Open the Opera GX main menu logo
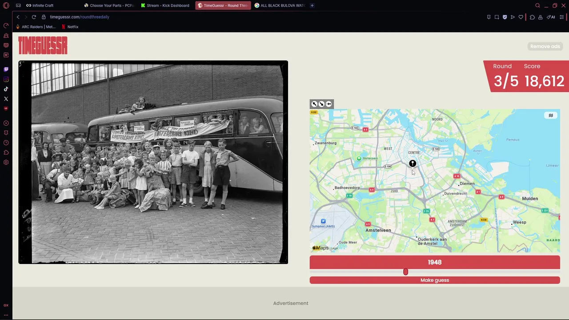The height and width of the screenshot is (320, 569). click(x=6, y=5)
